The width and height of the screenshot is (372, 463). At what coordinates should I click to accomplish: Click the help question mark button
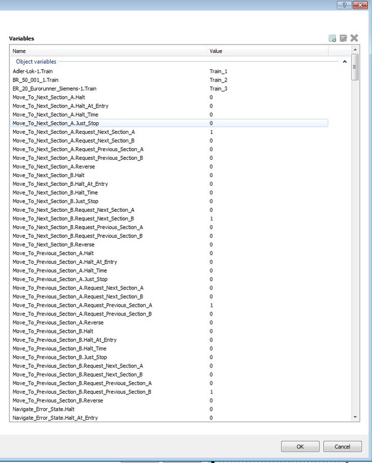(344, 5)
